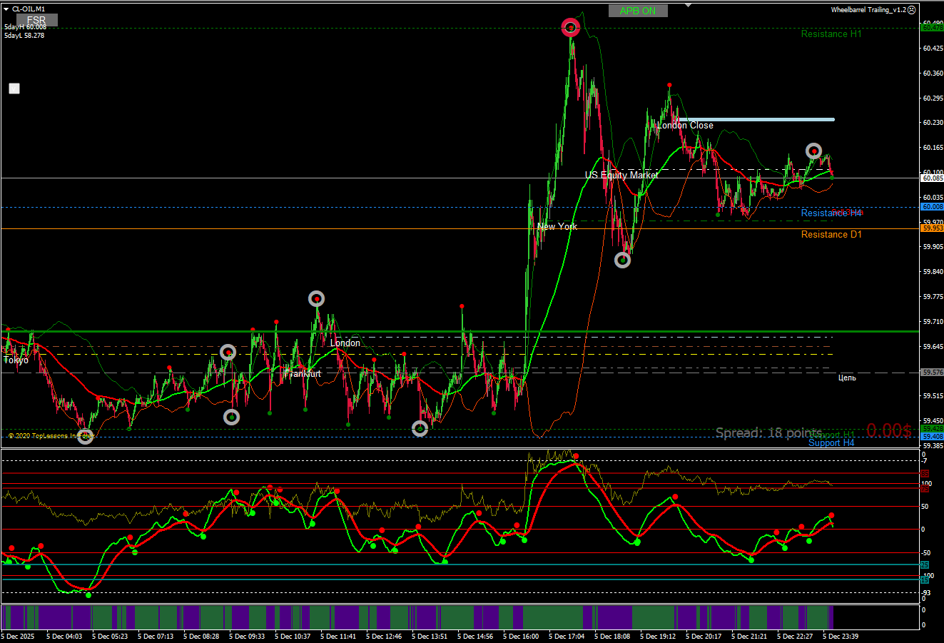Image resolution: width=944 pixels, height=643 pixels.
Task: Select the Tokyo session label
Action: 16,360
